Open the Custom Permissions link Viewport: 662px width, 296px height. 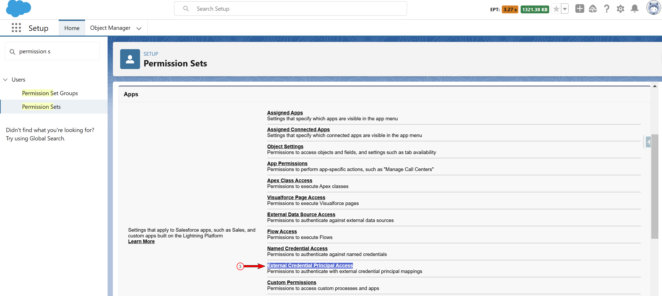tap(292, 282)
